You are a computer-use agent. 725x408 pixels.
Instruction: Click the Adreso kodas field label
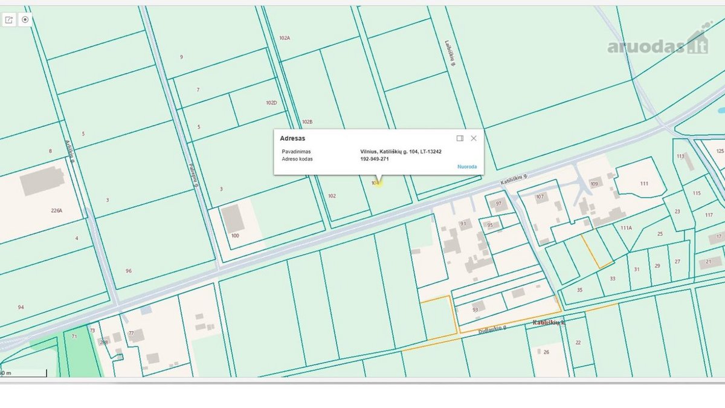tap(298, 158)
